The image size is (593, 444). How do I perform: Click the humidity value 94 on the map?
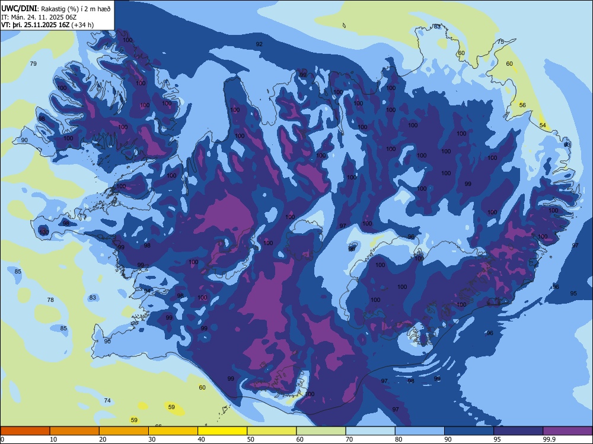(148, 291)
